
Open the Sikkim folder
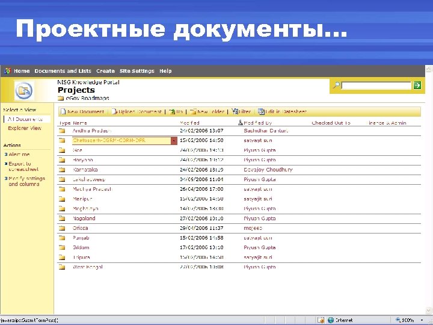coord(81,247)
